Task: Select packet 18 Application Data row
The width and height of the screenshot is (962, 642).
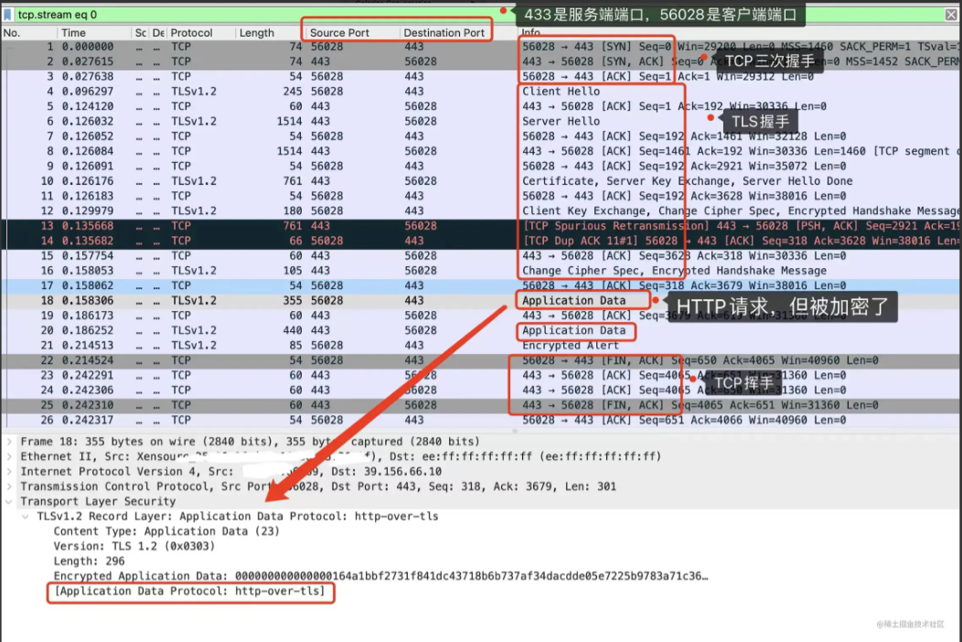Action: click(481, 300)
